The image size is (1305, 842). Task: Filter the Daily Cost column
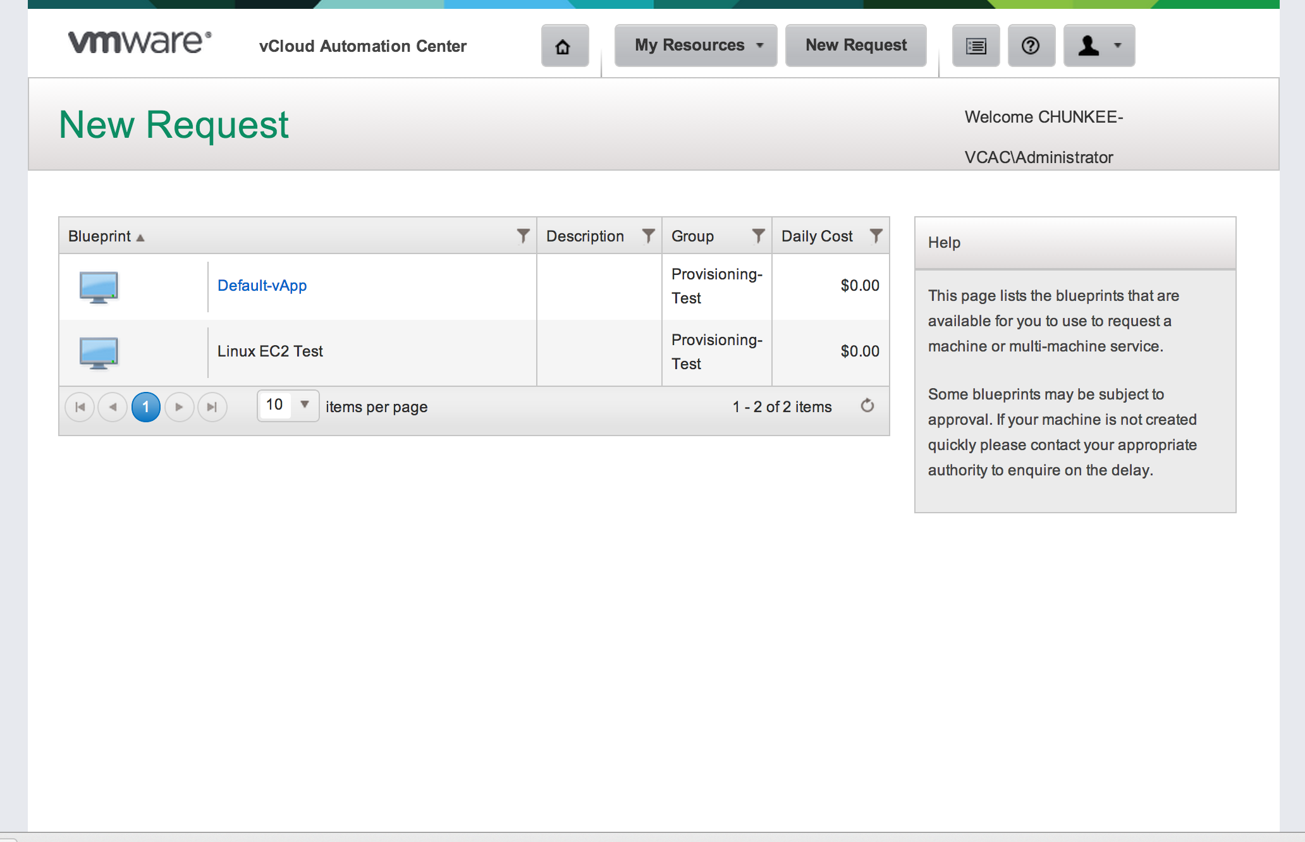point(876,236)
